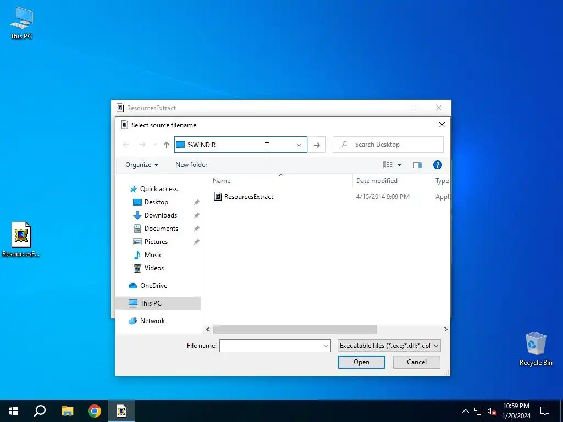Open the Help question mark
The height and width of the screenshot is (422, 563).
[437, 165]
